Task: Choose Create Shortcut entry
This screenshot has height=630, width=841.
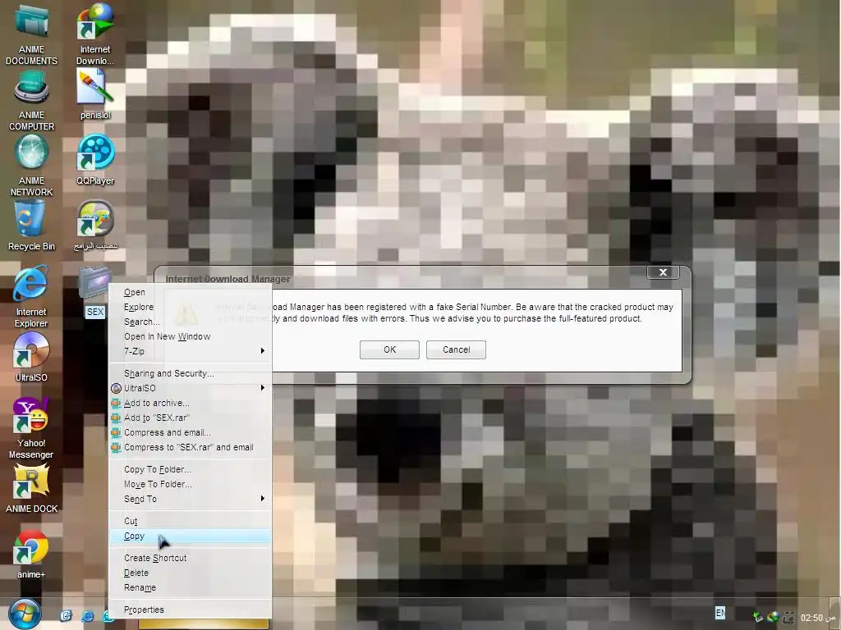Action: [190, 558]
